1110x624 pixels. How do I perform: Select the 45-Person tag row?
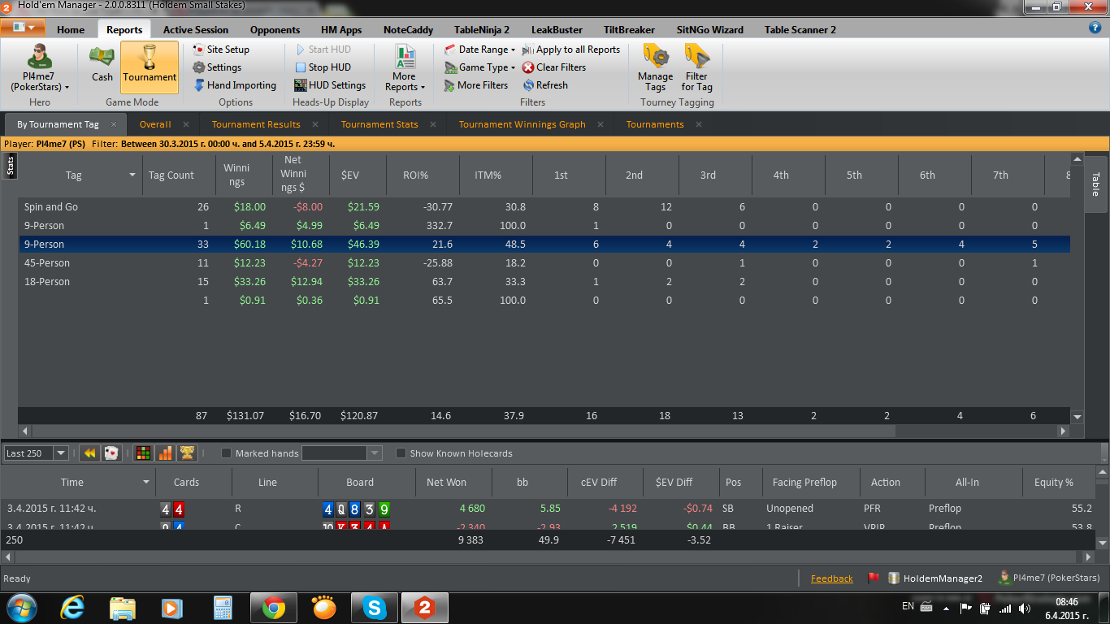point(544,263)
